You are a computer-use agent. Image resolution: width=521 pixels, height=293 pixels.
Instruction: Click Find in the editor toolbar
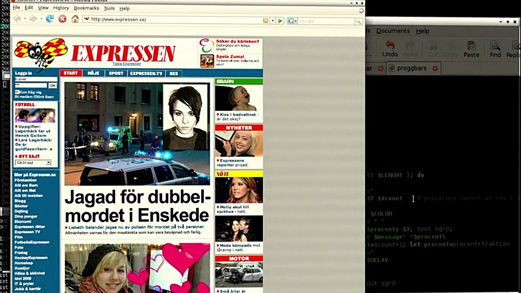click(x=495, y=49)
